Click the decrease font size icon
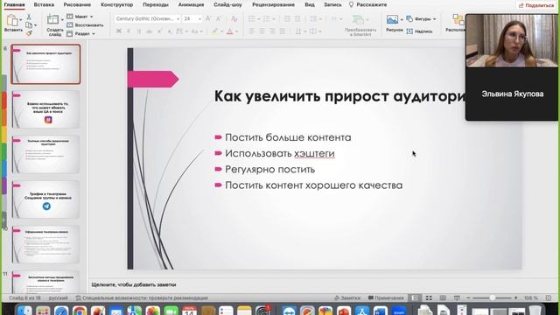The image size is (560, 315). pos(219,18)
